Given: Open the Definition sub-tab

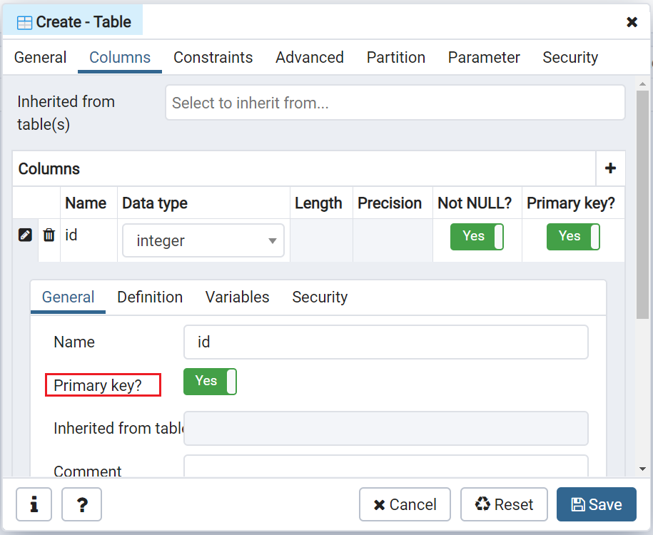Looking at the screenshot, I should pos(150,297).
